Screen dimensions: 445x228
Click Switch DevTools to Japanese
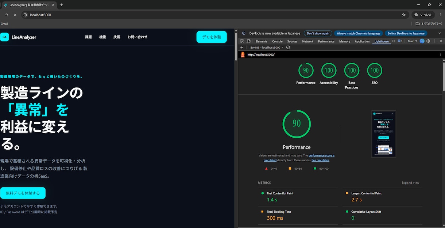click(x=406, y=33)
